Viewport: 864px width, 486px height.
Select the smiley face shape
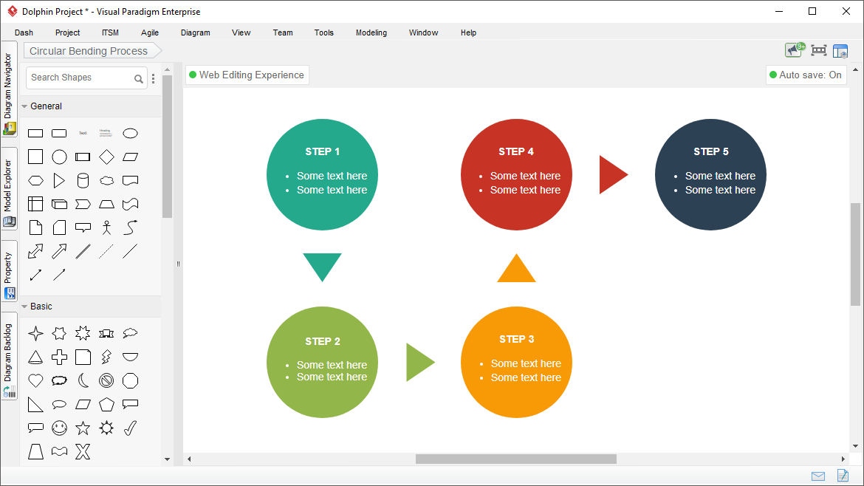[x=59, y=428]
